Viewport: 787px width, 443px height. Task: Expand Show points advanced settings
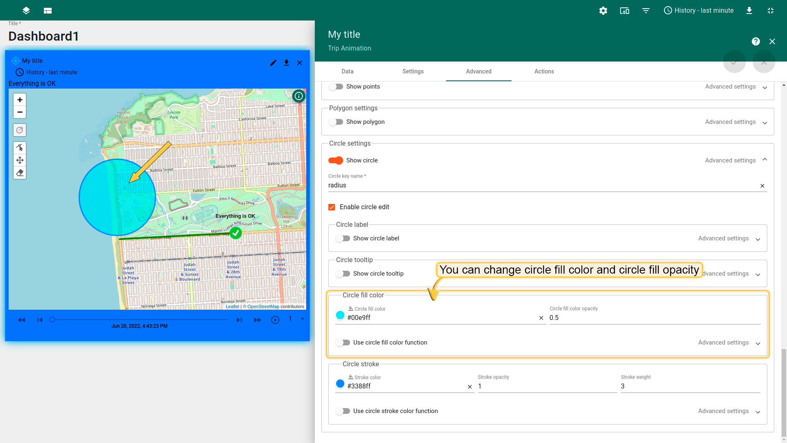point(765,87)
